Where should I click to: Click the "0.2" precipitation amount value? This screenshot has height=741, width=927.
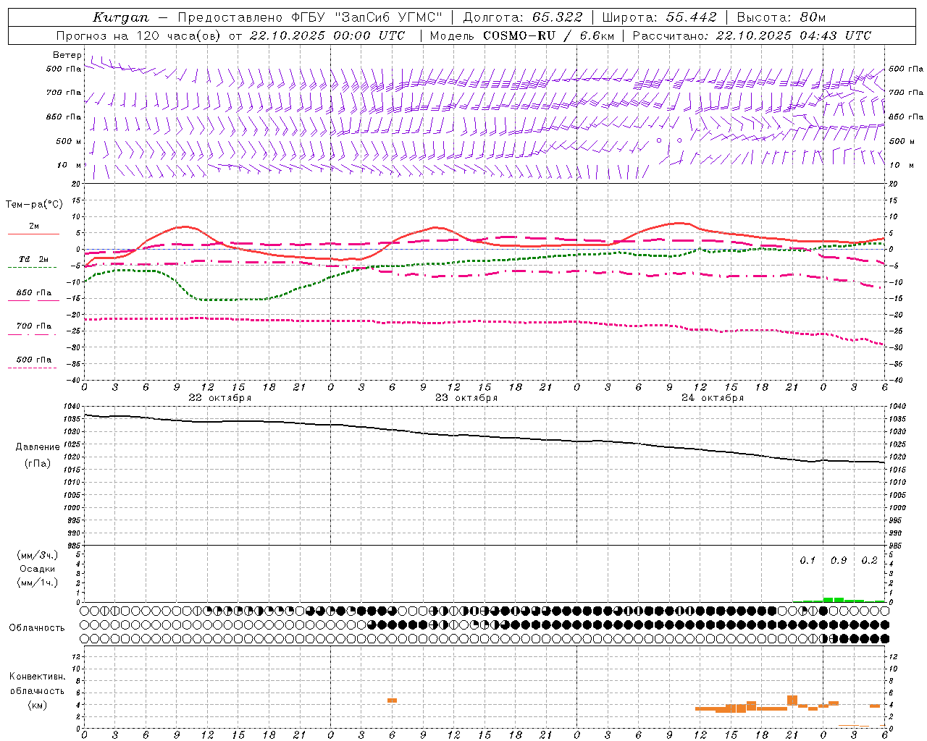[870, 561]
